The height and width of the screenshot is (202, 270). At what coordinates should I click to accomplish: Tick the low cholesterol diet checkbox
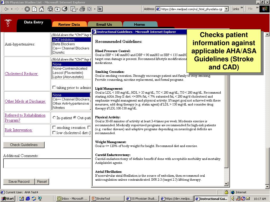tap(54, 133)
